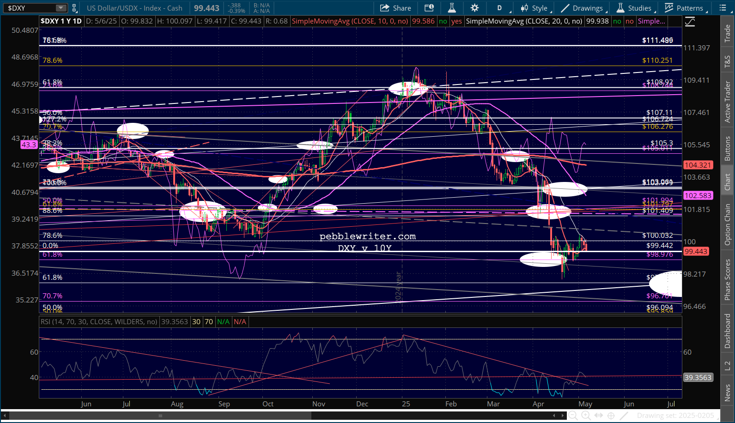Image resolution: width=735 pixels, height=423 pixels.
Task: Select the line drawing tool icon
Action: [624, 416]
